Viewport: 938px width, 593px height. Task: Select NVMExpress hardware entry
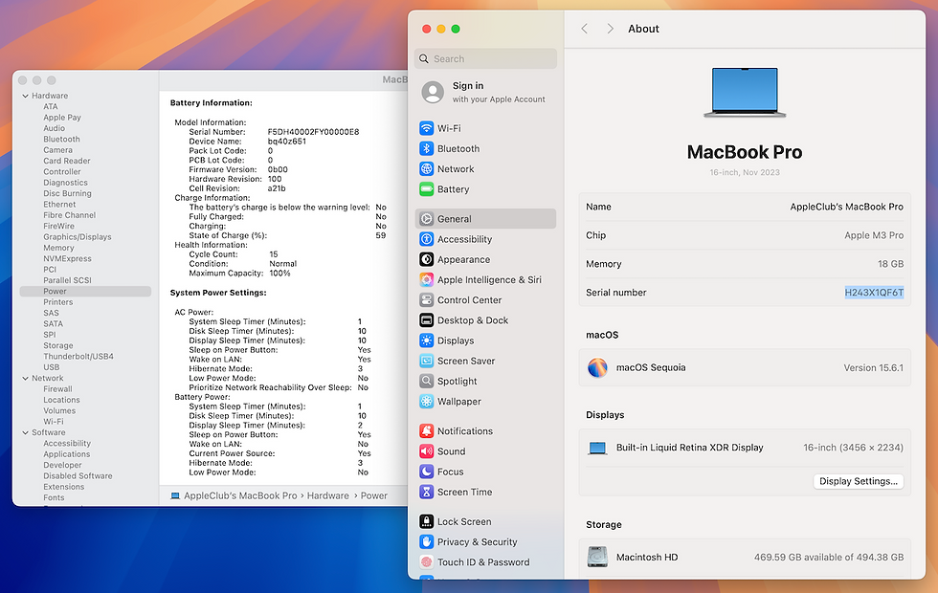pos(67,259)
